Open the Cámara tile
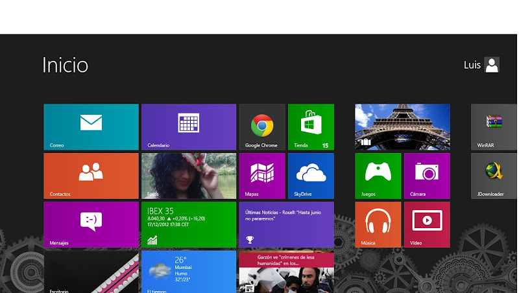519x293 pixels. click(427, 176)
